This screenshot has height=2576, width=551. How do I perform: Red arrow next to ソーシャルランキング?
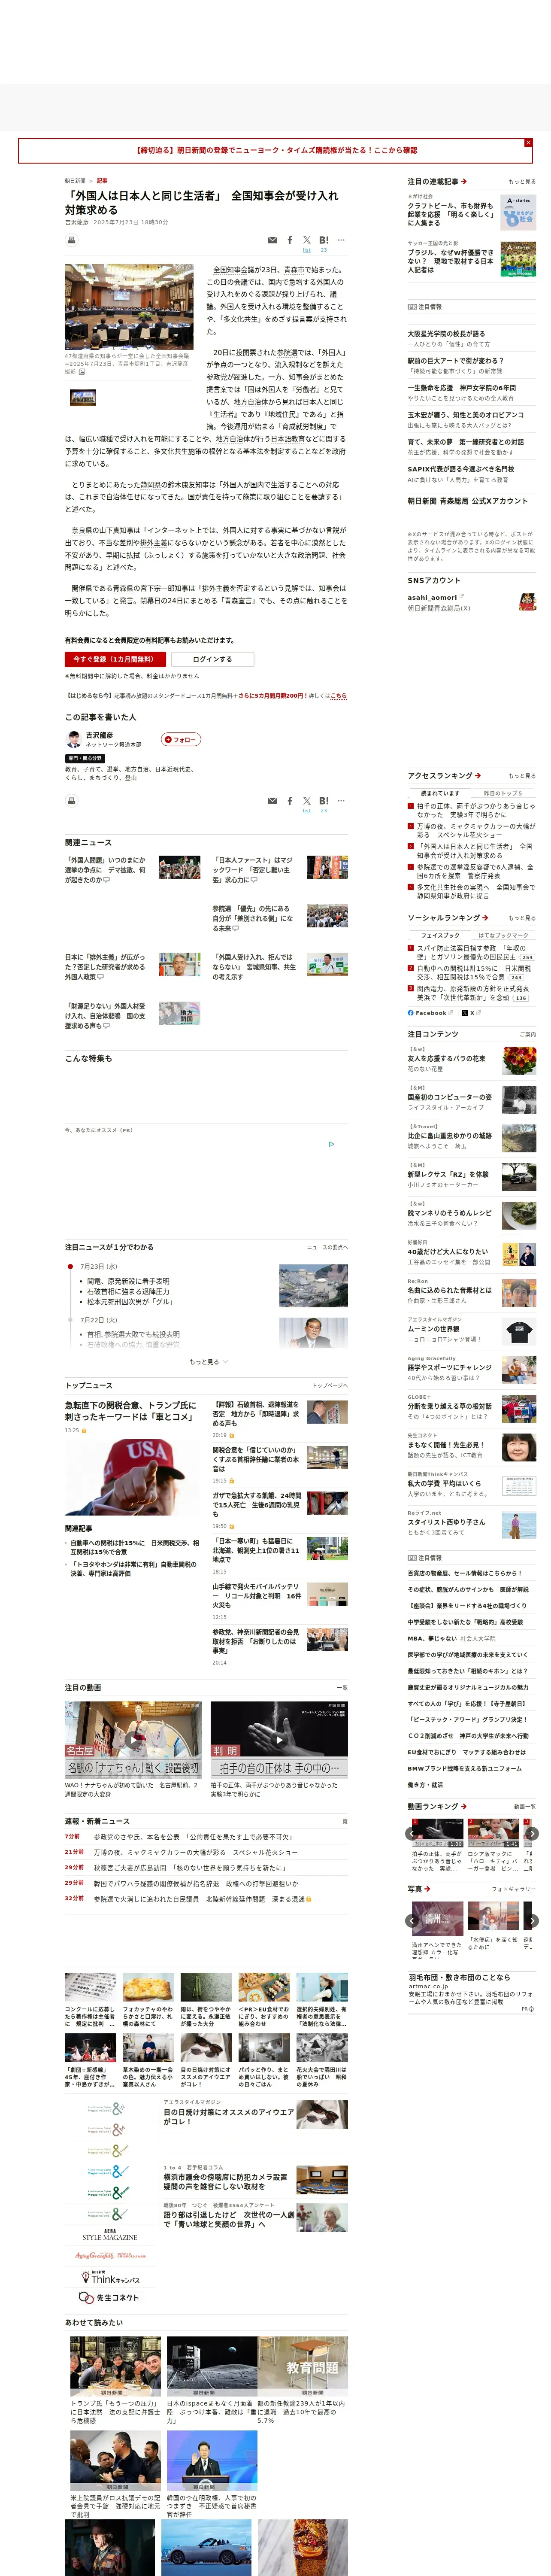pos(485,917)
